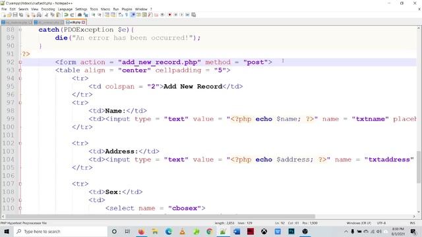Open the Replace toolbar icon

click(x=86, y=14)
